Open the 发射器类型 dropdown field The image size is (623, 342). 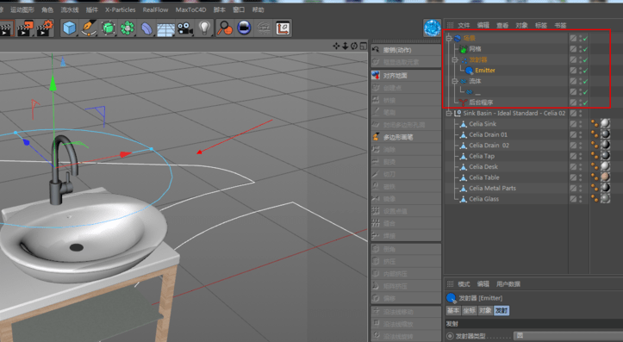tap(568, 336)
